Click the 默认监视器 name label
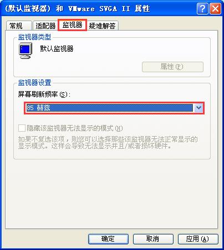224x250 pixels. (57, 49)
